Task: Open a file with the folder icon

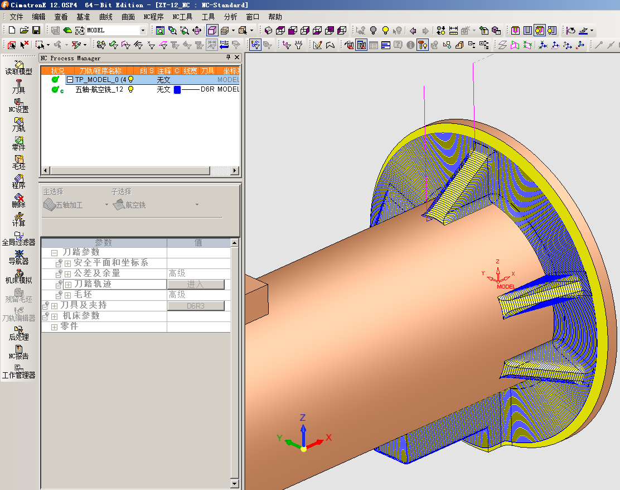Action: [24, 30]
